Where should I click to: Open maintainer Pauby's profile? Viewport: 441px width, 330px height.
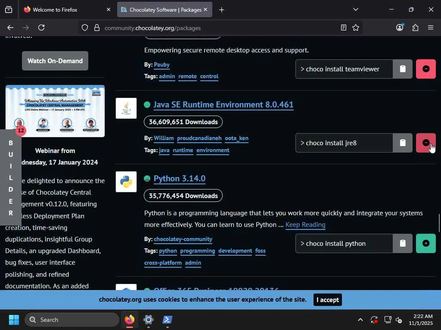coord(162,64)
